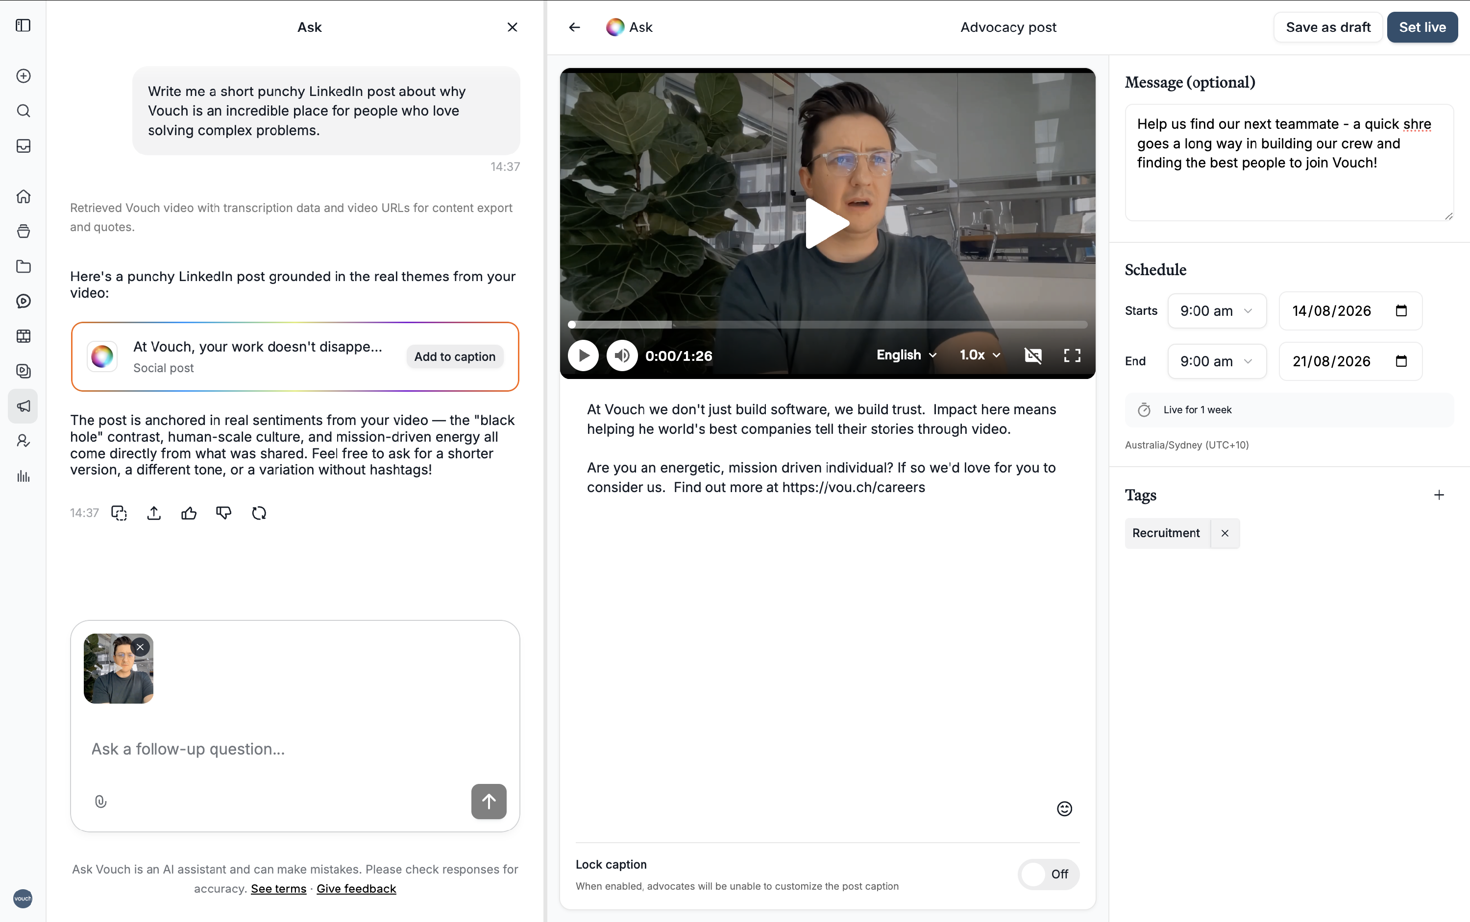Go to Home via sidebar house icon
Screen dimensions: 1470x922
pos(23,196)
